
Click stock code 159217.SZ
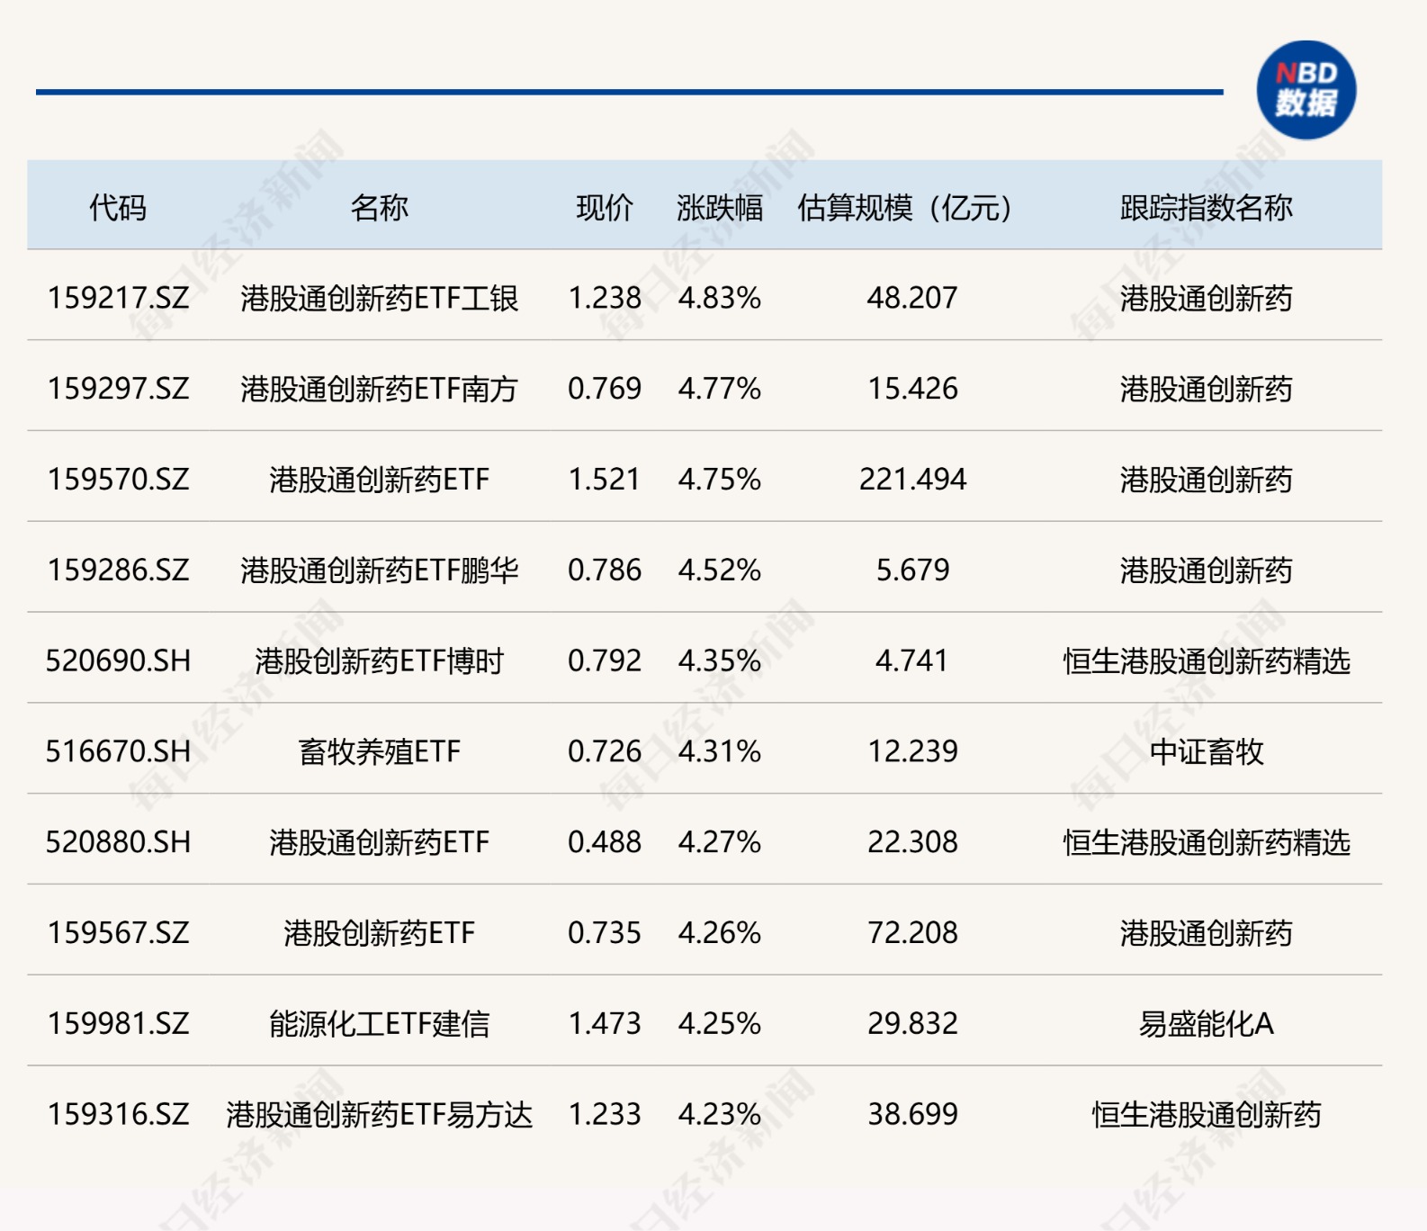click(118, 298)
